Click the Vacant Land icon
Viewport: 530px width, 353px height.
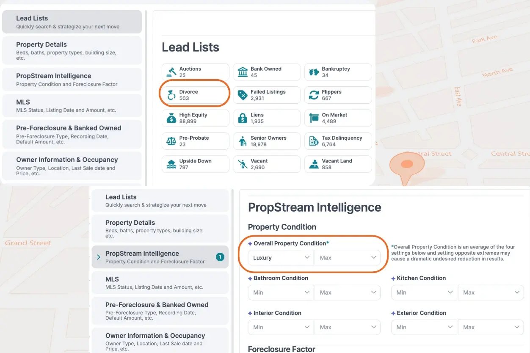point(313,164)
